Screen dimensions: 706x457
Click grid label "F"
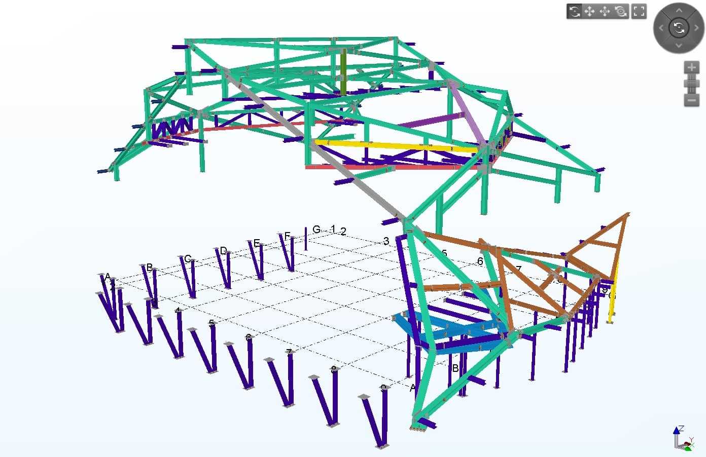(287, 236)
